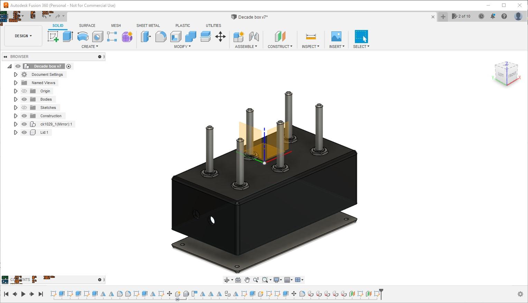This screenshot has height=303, width=528.
Task: Start the Measure tool
Action: [311, 36]
